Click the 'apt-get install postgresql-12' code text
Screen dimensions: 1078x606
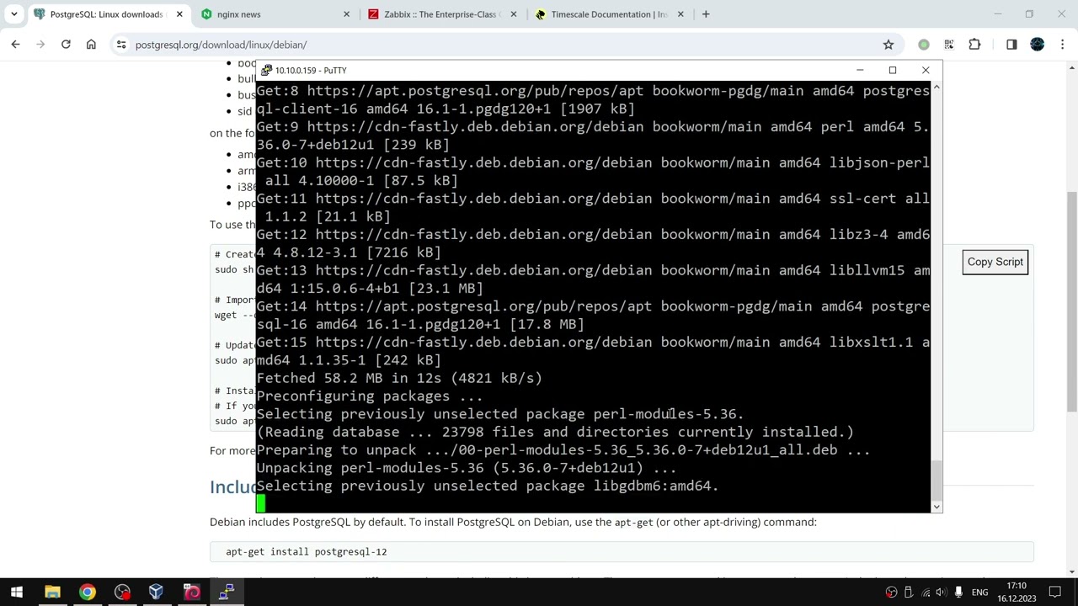click(x=307, y=552)
